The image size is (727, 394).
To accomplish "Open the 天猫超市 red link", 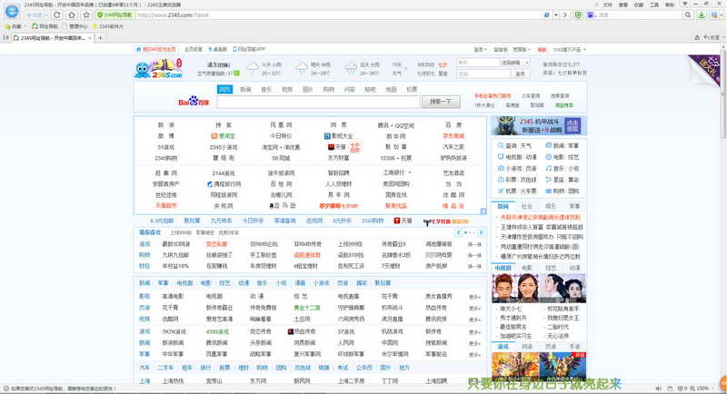I will 166,205.
